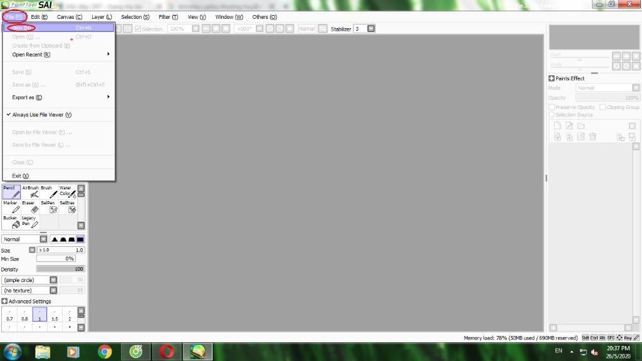Select the Water Color tool
The width and height of the screenshot is (642, 361).
[x=68, y=192]
